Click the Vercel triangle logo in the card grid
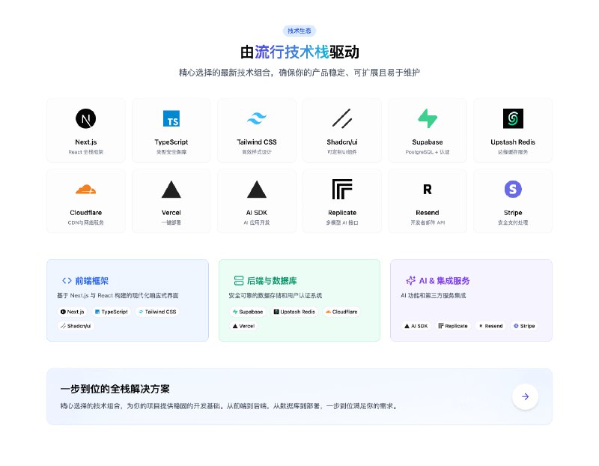The width and height of the screenshot is (599, 466). [171, 190]
